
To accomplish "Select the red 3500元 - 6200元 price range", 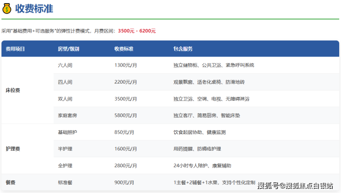I will tap(137, 31).
